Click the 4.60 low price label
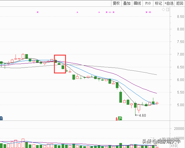This screenshot has width=185, height=148. 142,115
